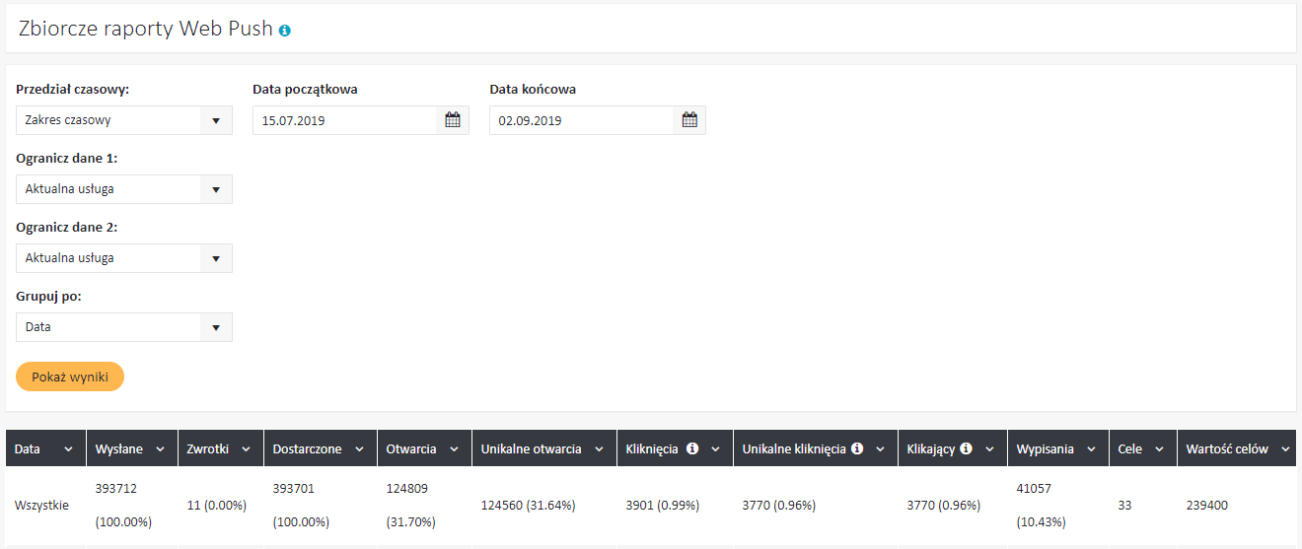Open the start date calendar picker
The height and width of the screenshot is (549, 1302).
pyautogui.click(x=453, y=120)
